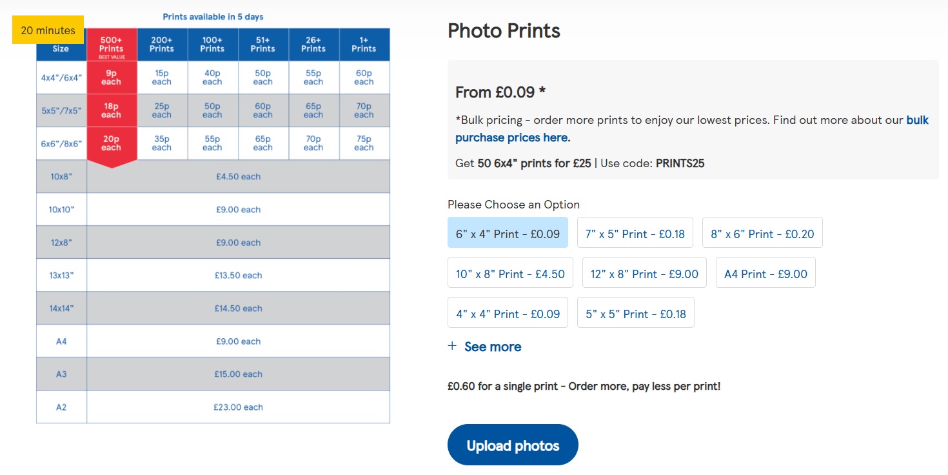Image resolution: width=948 pixels, height=475 pixels.
Task: Click the A2 £23.00 each row
Action: click(x=238, y=407)
